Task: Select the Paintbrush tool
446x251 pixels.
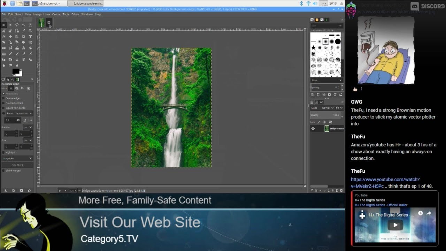Action: point(17,54)
